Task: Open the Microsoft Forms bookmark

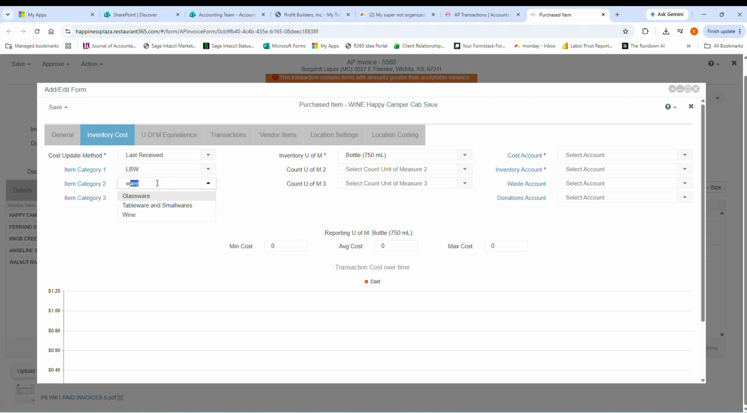Action: [x=284, y=46]
